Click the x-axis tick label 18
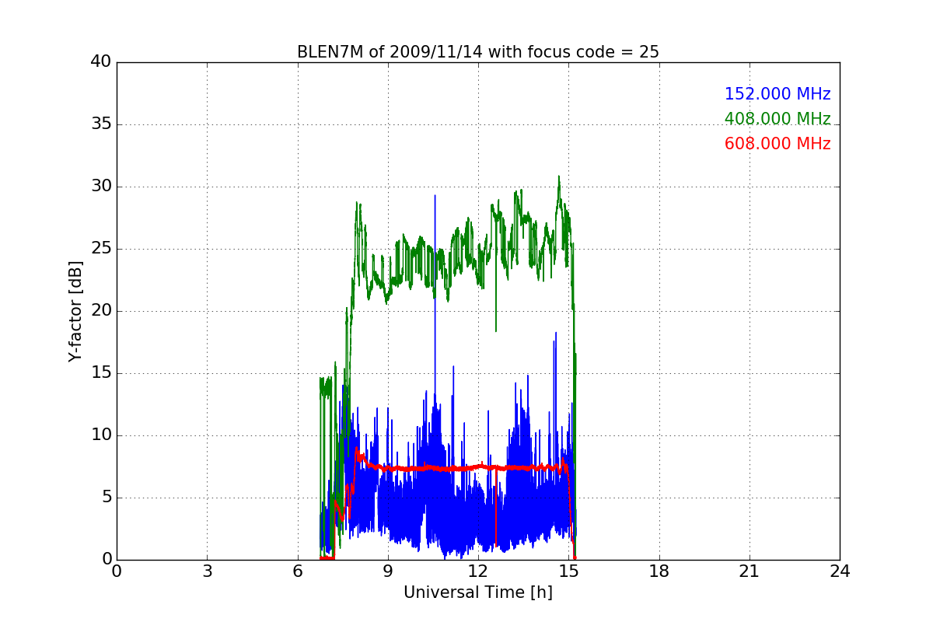 pos(659,571)
